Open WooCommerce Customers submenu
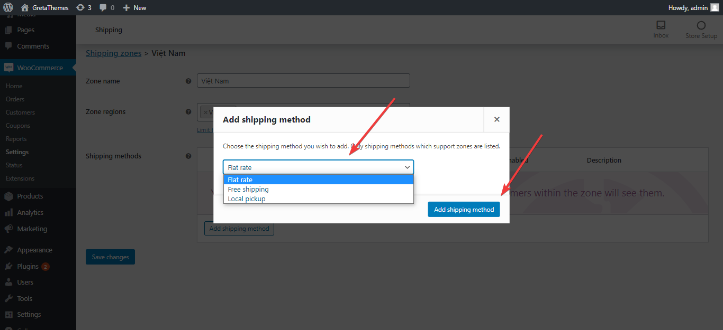The width and height of the screenshot is (723, 330). click(20, 112)
